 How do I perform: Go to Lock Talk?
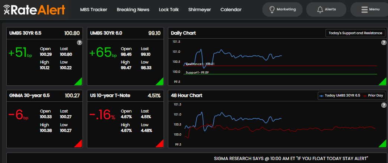[x=169, y=10]
